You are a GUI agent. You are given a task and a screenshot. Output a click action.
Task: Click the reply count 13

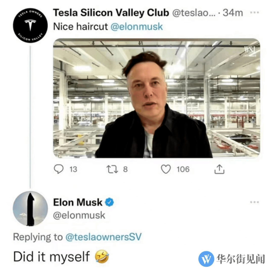coord(73,169)
